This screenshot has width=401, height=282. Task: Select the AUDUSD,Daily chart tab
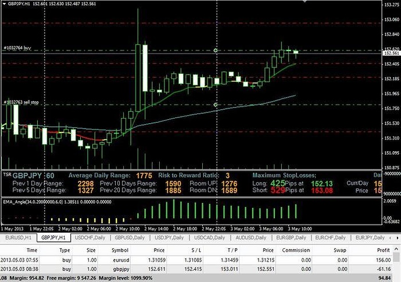tap(250, 237)
